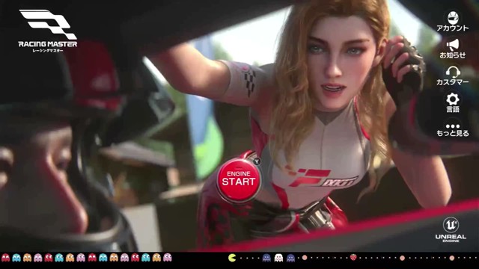Open the お知らせ megaphone notices icon

452,49
